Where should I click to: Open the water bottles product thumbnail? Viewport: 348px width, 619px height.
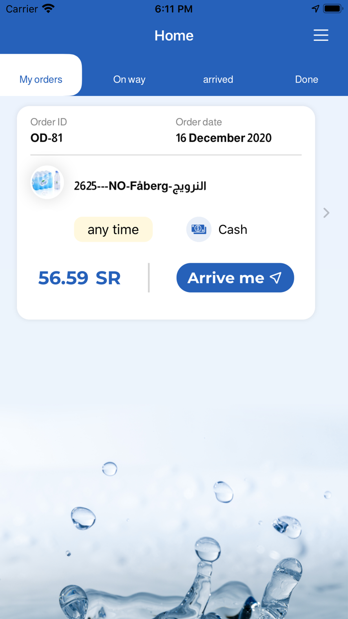click(47, 183)
